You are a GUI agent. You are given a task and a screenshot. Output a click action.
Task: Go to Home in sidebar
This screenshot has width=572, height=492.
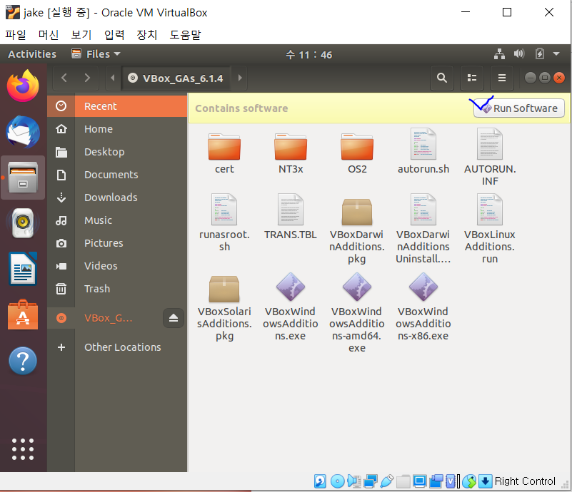pyautogui.click(x=117, y=129)
